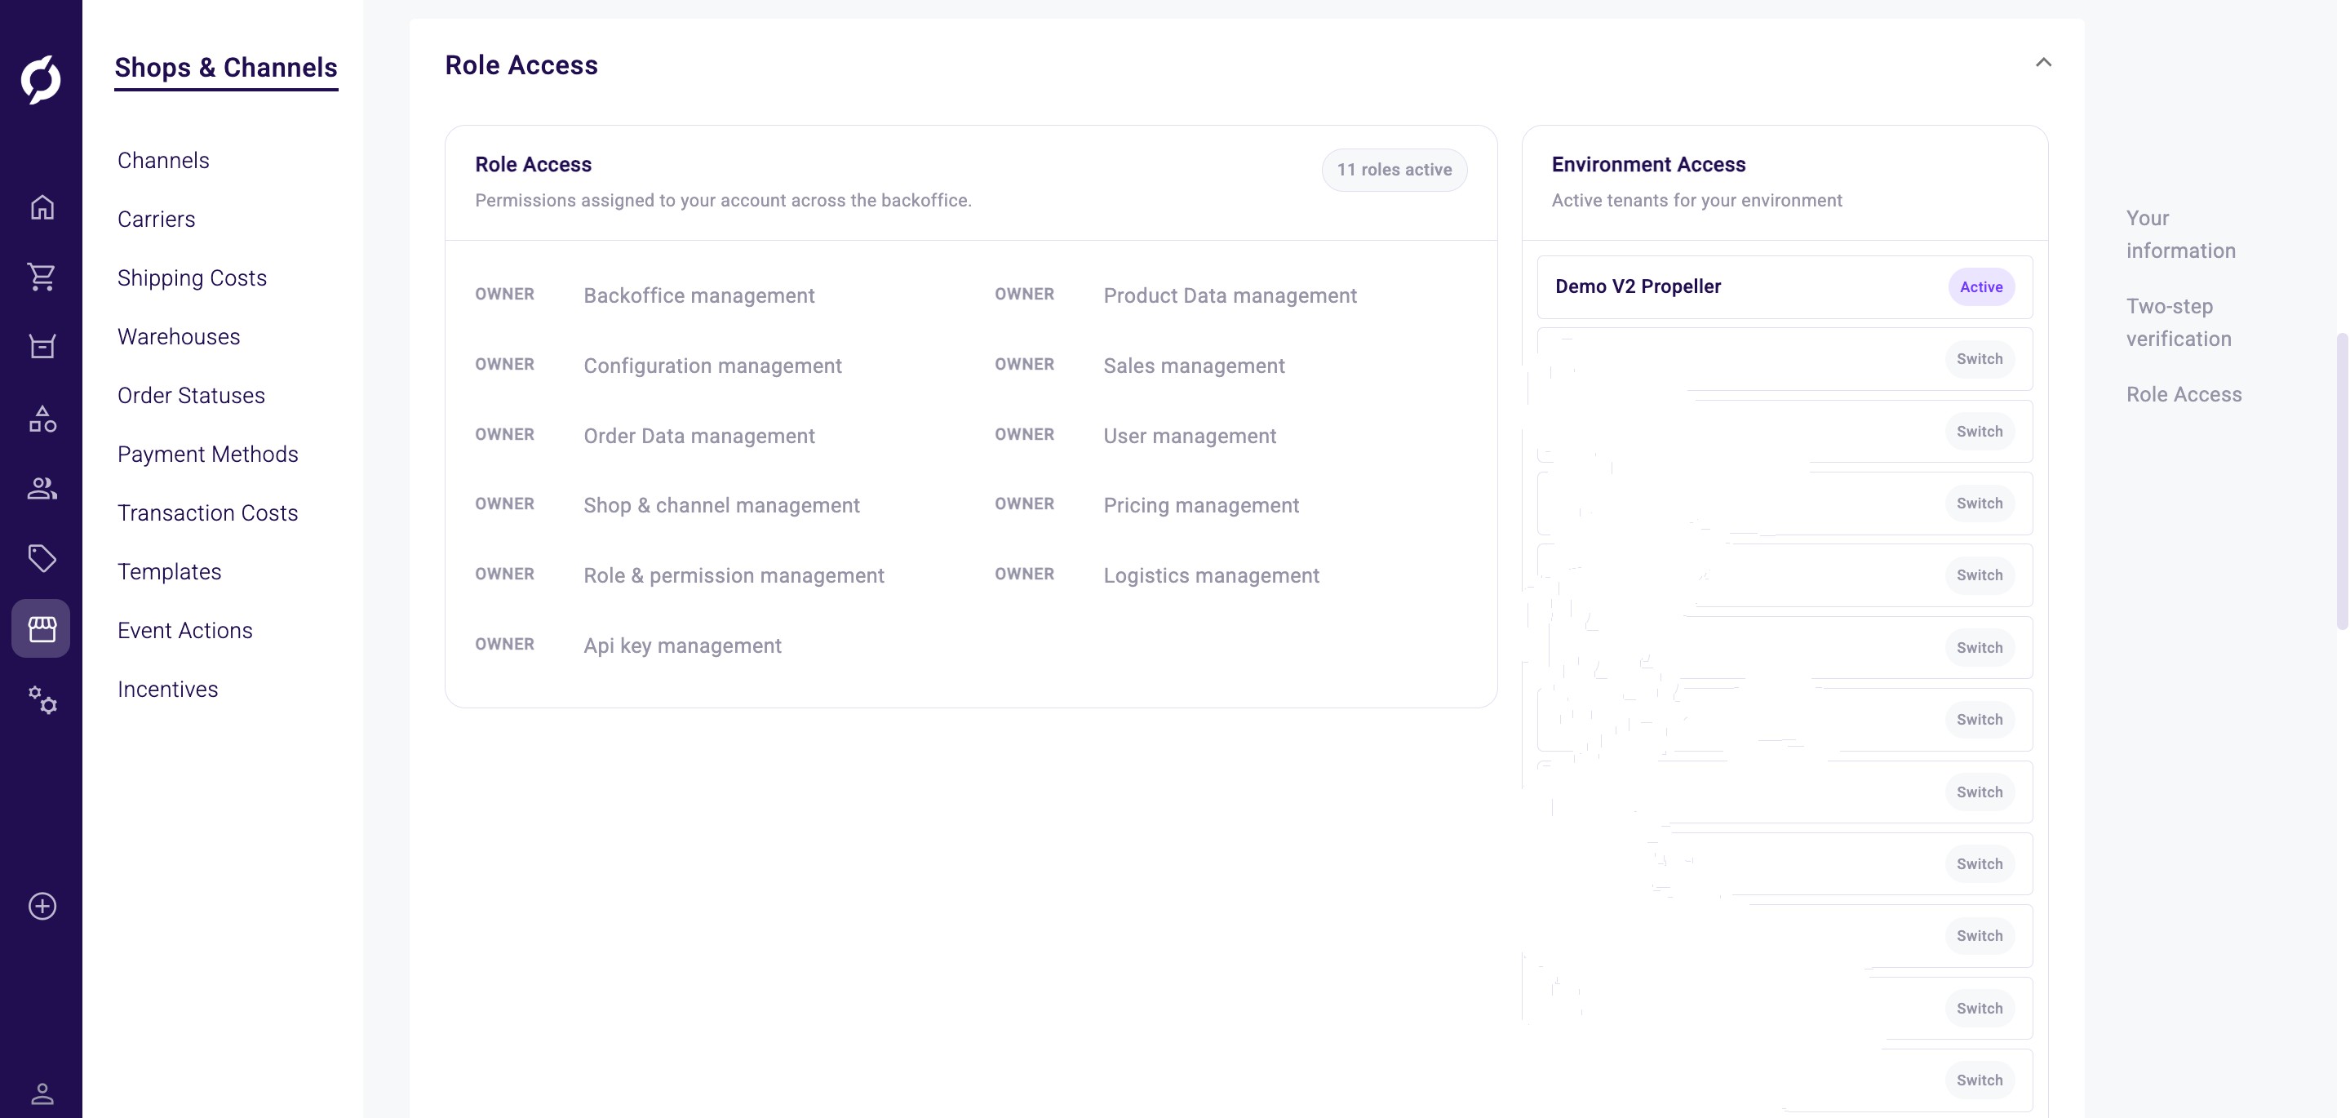2350x1118 pixels.
Task: Click the Order Data management role
Action: coord(698,437)
